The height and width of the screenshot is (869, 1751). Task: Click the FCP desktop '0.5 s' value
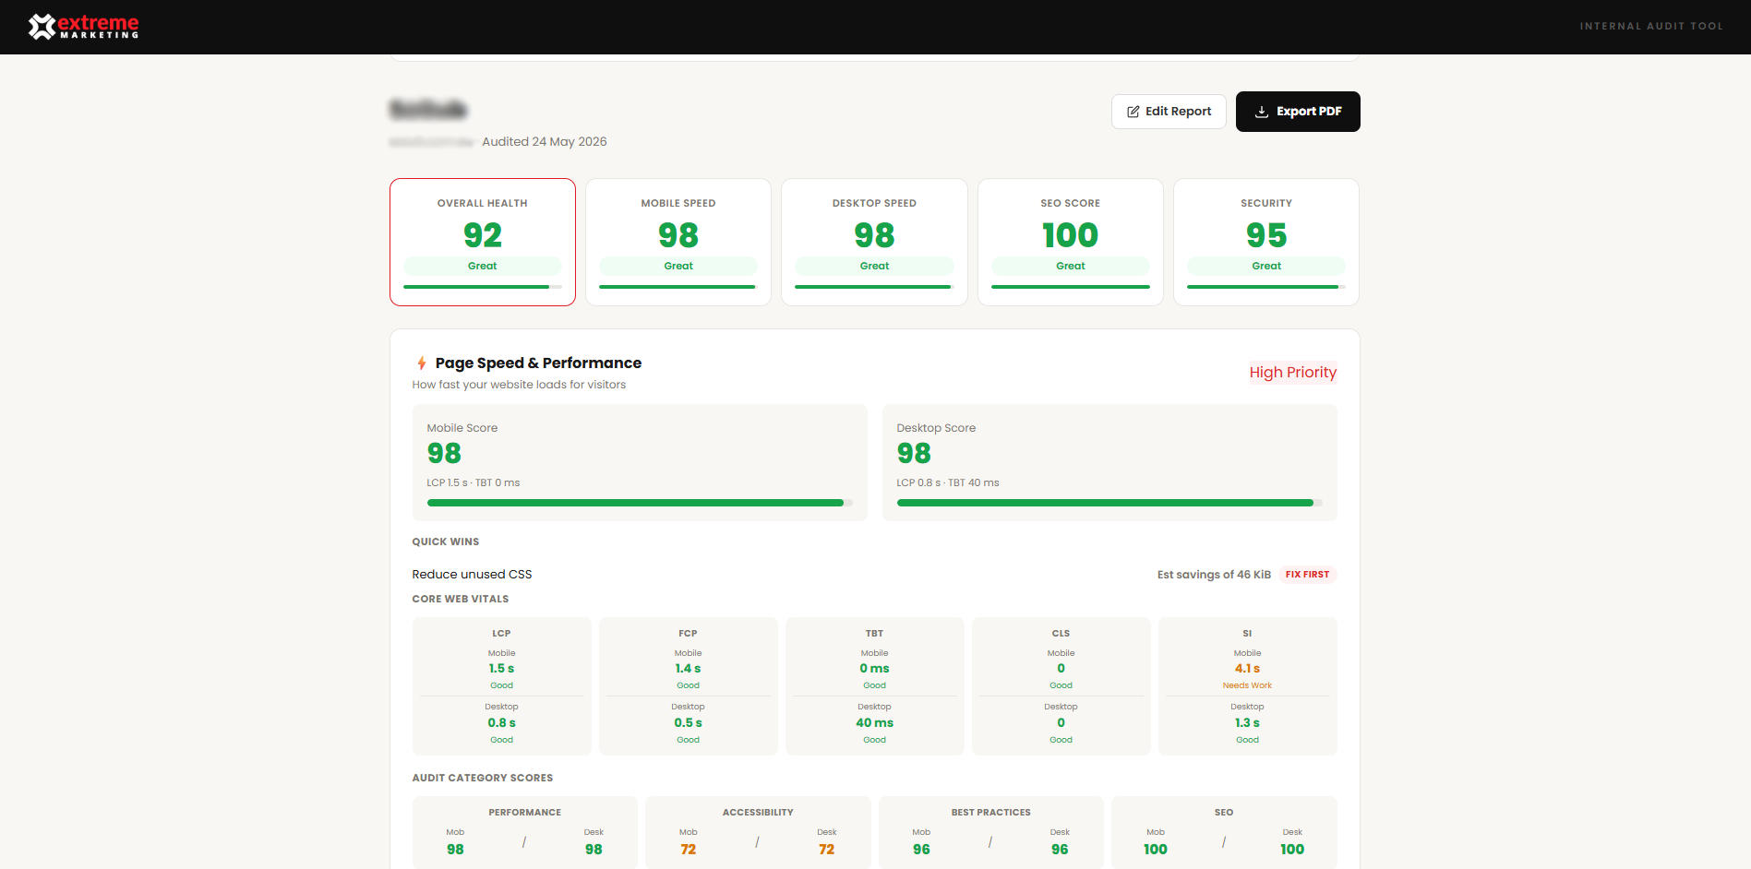tap(689, 723)
